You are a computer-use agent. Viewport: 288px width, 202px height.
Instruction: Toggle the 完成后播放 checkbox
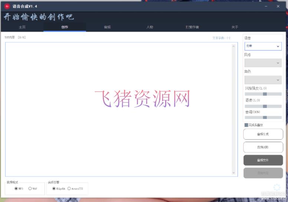pos(246,125)
